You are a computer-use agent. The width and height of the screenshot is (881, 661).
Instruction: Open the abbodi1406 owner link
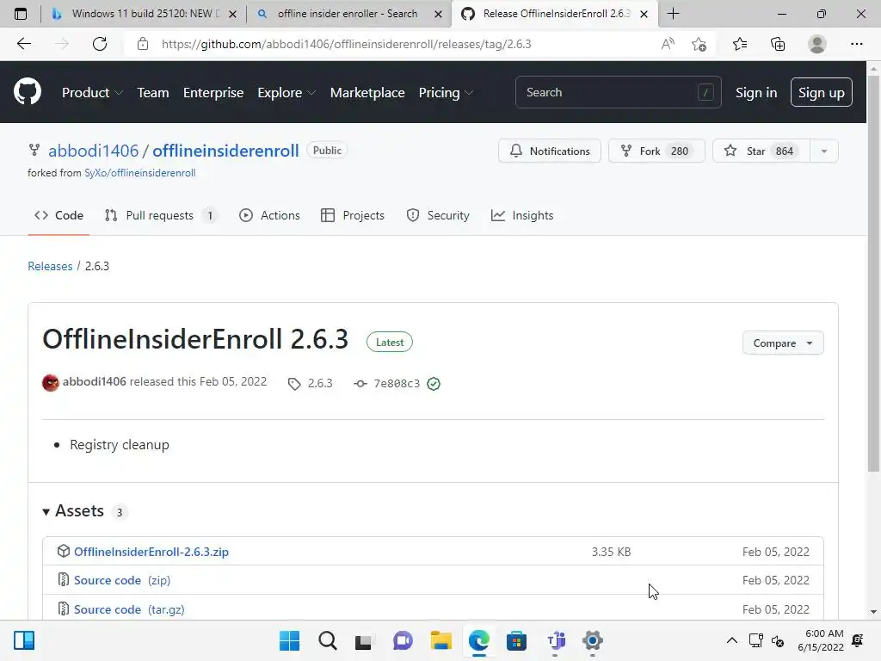[93, 151]
